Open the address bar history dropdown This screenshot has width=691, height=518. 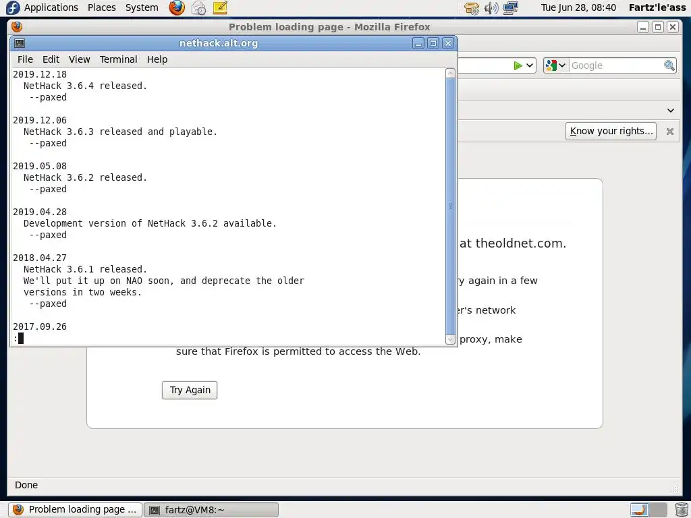click(x=530, y=65)
